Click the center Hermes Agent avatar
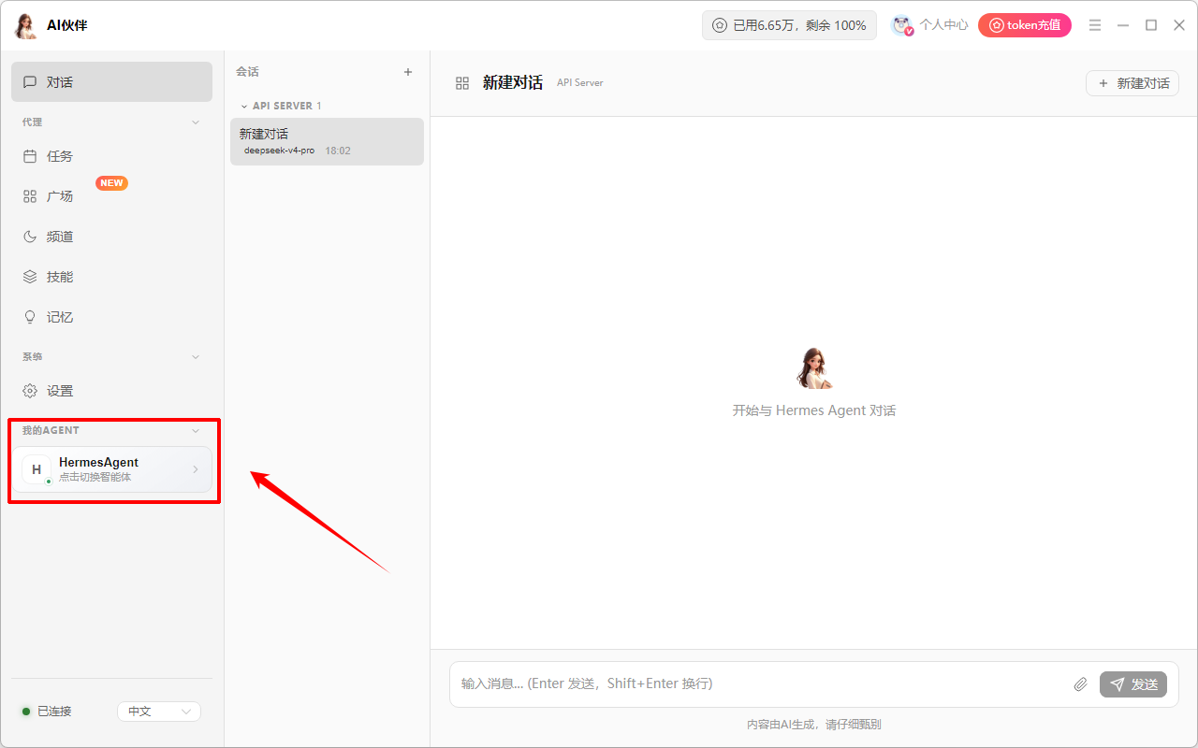The width and height of the screenshot is (1198, 748). coord(813,367)
